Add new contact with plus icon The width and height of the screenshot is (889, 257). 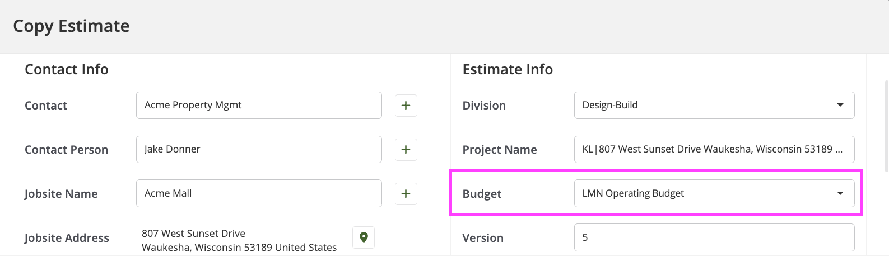(406, 105)
